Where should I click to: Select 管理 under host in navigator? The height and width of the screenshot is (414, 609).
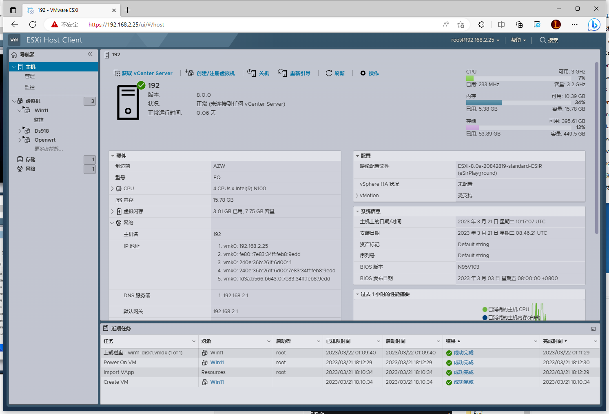tap(30, 76)
